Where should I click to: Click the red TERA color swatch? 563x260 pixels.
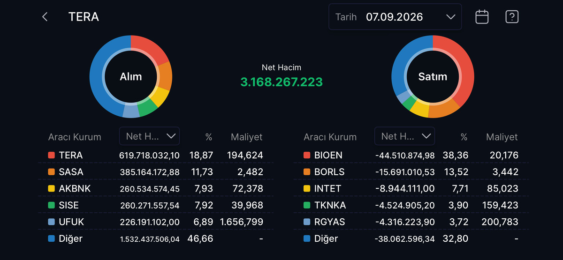pos(52,155)
